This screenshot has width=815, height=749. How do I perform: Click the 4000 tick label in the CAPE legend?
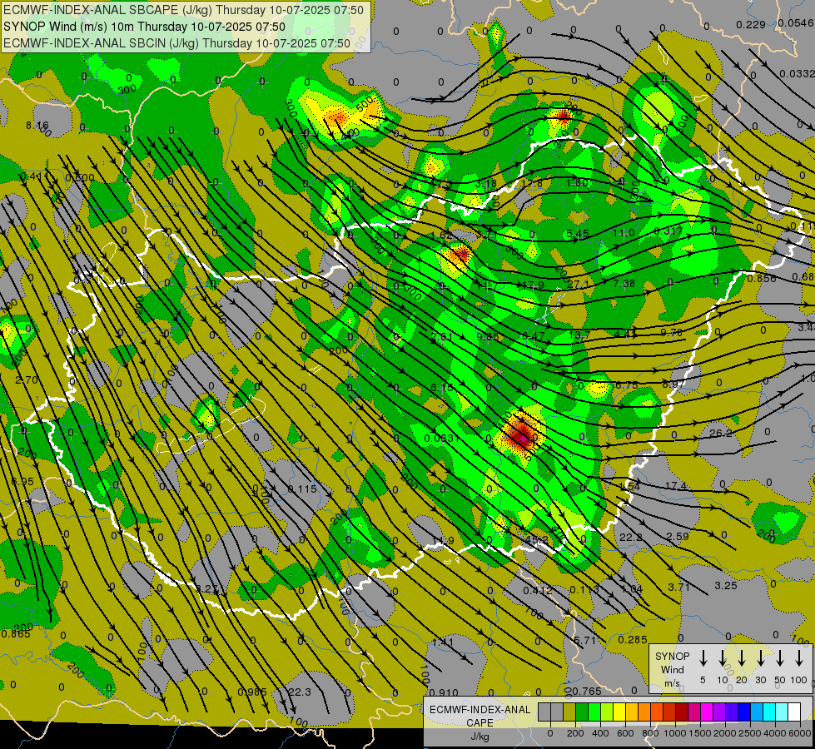(775, 733)
